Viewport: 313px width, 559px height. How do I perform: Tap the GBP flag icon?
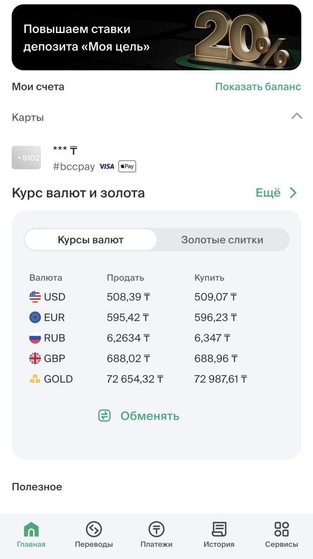click(x=35, y=359)
